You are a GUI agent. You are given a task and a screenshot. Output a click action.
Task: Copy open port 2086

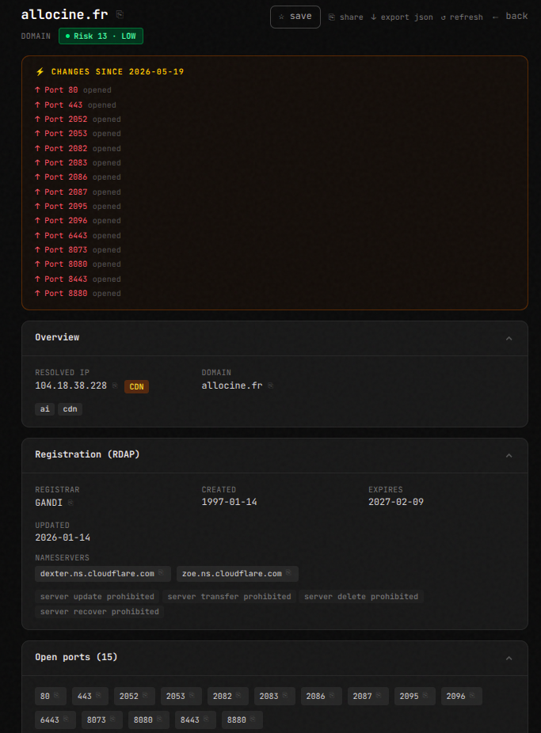pyautogui.click(x=332, y=695)
